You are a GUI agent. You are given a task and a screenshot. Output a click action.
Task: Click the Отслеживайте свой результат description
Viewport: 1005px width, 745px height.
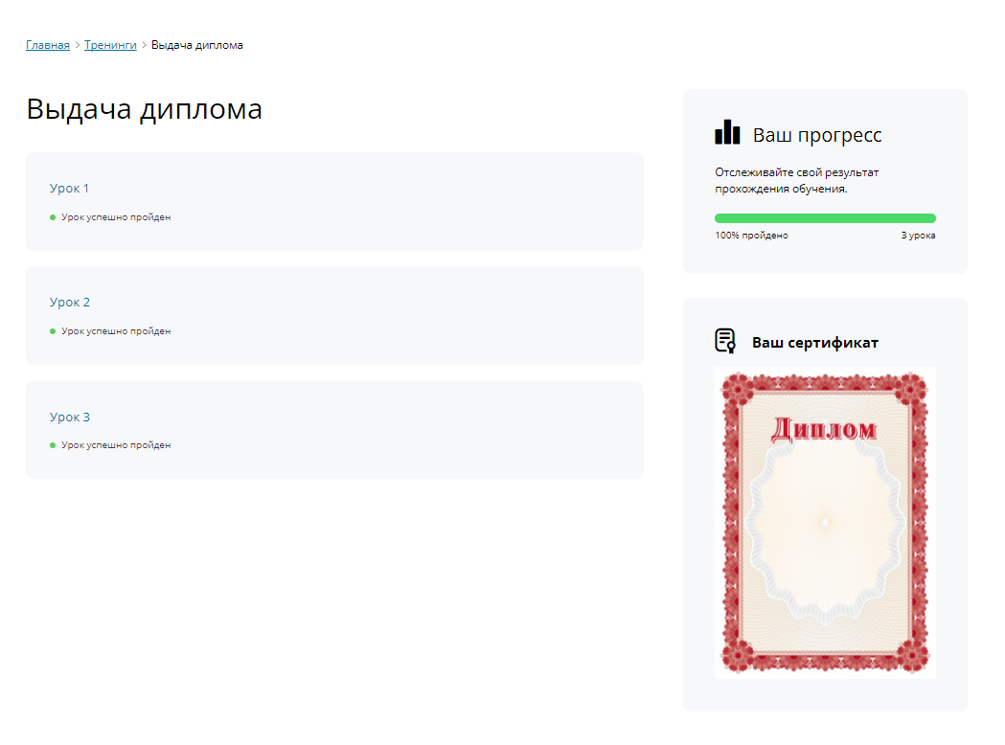click(x=797, y=181)
